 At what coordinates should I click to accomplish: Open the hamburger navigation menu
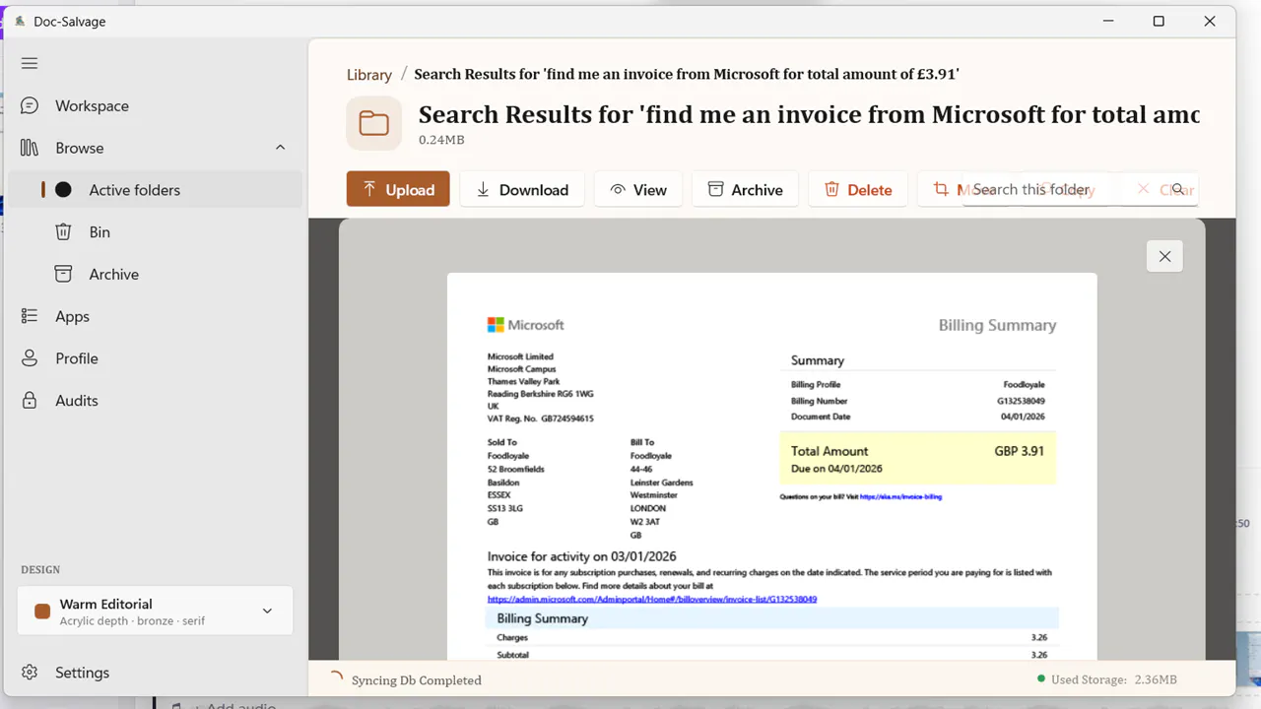pyautogui.click(x=30, y=64)
